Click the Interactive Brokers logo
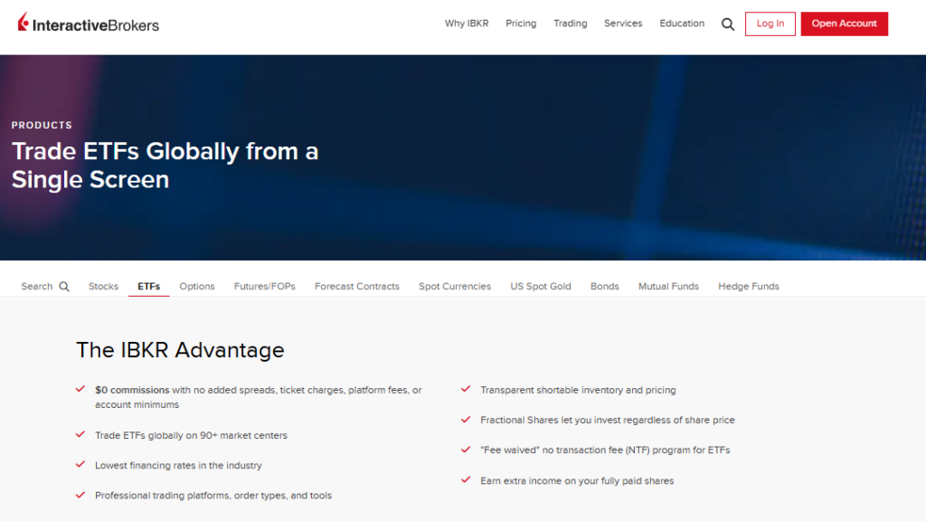Viewport: 926px width, 521px height. [x=88, y=23]
